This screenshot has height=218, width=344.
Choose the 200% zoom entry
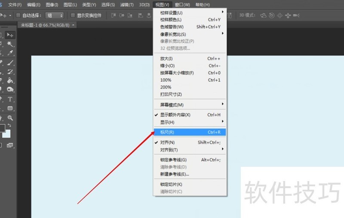click(190, 87)
